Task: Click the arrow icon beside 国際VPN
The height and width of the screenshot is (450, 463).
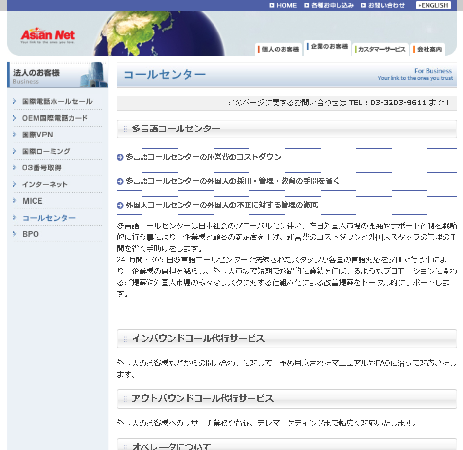Action: tap(15, 134)
